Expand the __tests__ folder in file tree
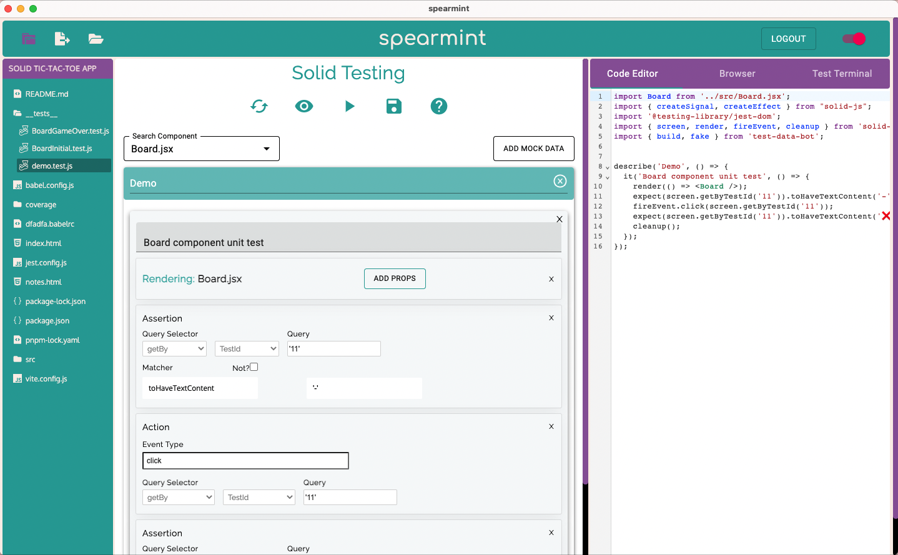This screenshot has height=555, width=898. pyautogui.click(x=41, y=114)
